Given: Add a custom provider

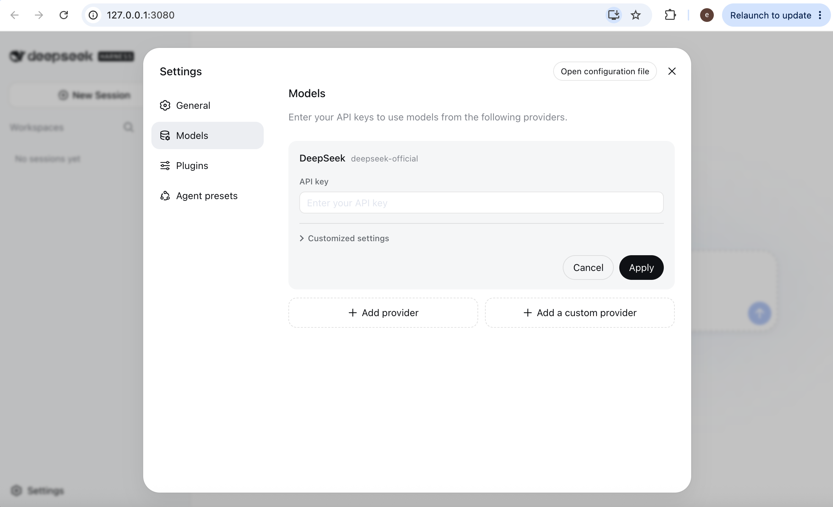Looking at the screenshot, I should coord(580,313).
